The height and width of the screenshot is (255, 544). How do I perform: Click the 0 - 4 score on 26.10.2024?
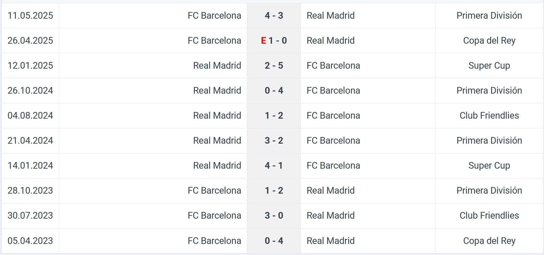pos(274,90)
